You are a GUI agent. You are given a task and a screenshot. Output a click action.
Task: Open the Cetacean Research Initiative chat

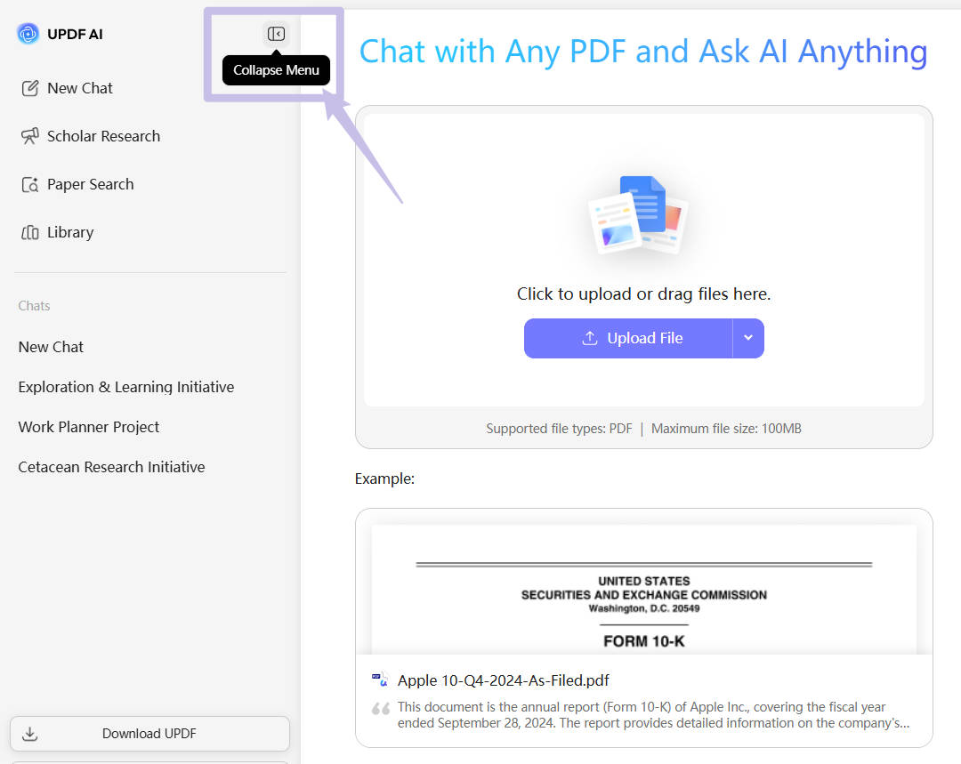(x=111, y=467)
